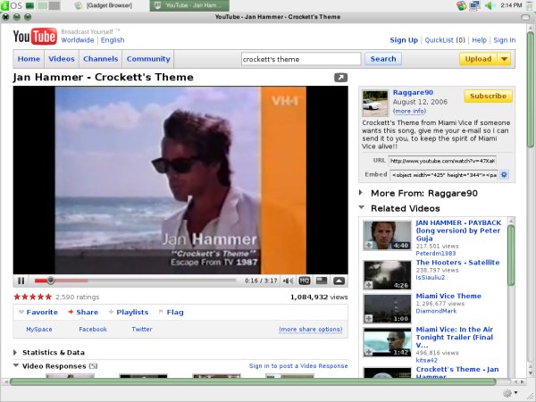Open Raggare90 username link
This screenshot has height=402, width=536.
(x=413, y=92)
